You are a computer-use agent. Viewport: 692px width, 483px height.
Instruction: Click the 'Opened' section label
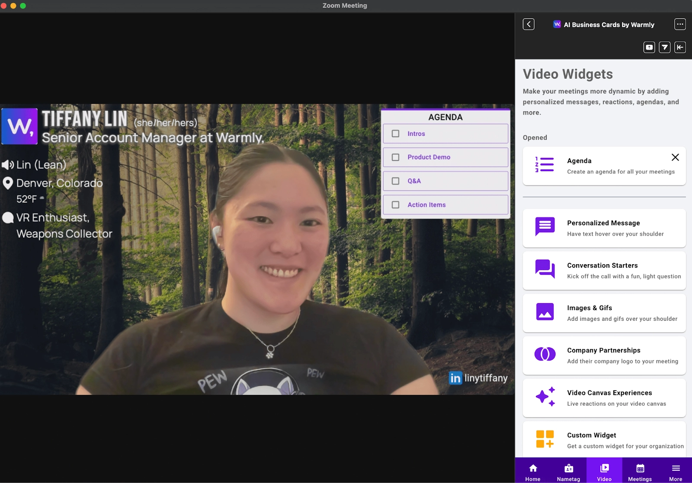[x=535, y=138]
